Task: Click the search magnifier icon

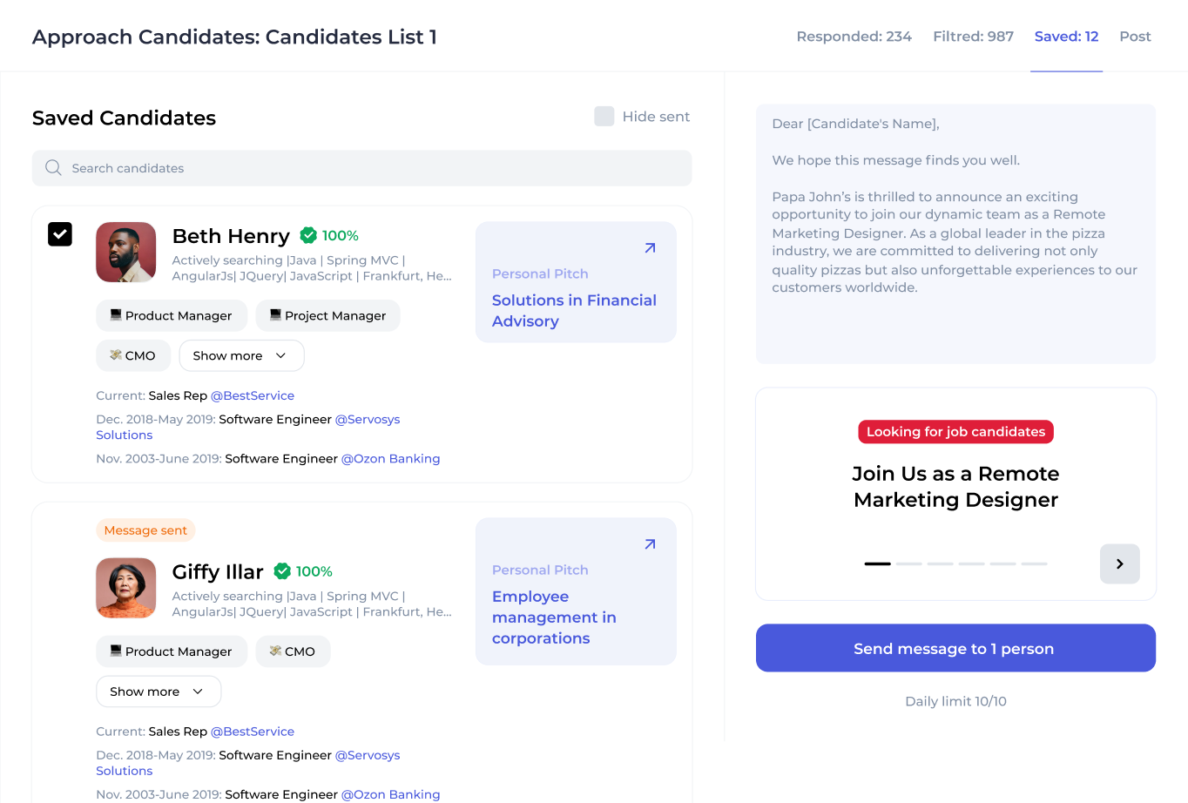Action: (x=53, y=167)
